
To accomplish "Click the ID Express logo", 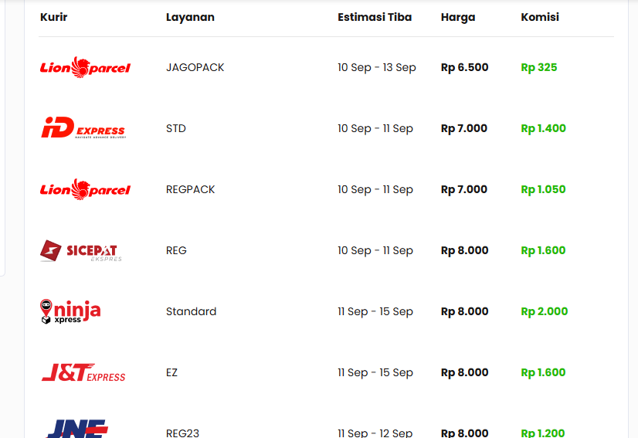I will 83,127.
